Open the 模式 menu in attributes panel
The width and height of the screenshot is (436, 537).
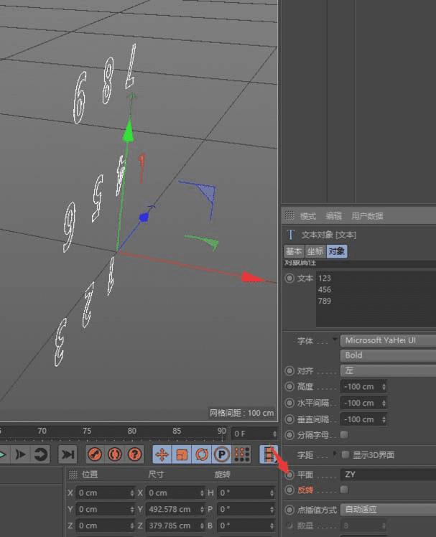pos(307,216)
